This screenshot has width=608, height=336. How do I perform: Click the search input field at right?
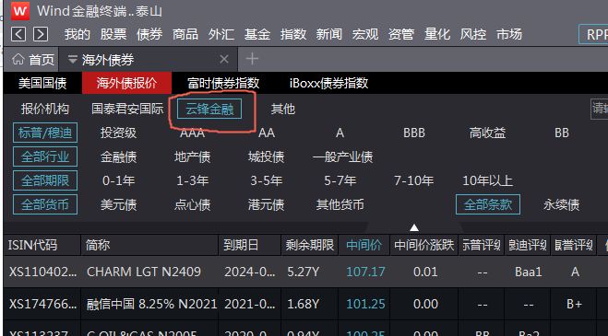tap(600, 109)
